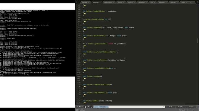Unfold the collapsed body of getNearestWall
Screen dimensions: 199x111
tap(85, 46)
